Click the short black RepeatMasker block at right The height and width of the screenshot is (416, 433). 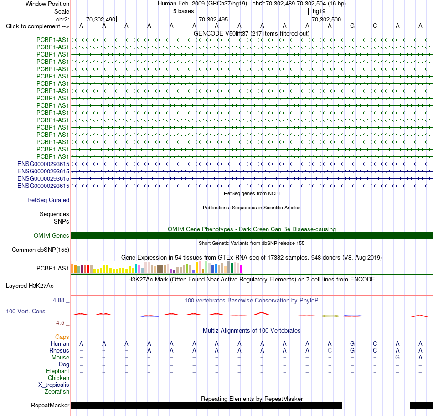coord(421,405)
